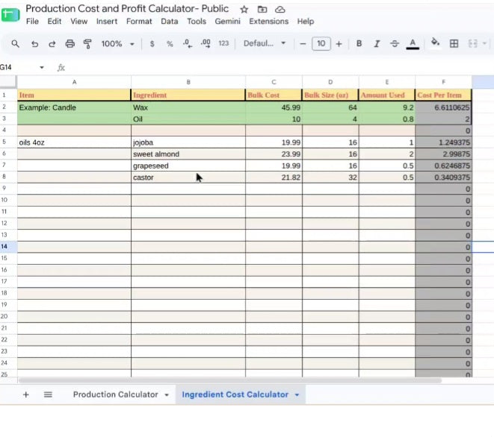Select column A header

click(74, 82)
